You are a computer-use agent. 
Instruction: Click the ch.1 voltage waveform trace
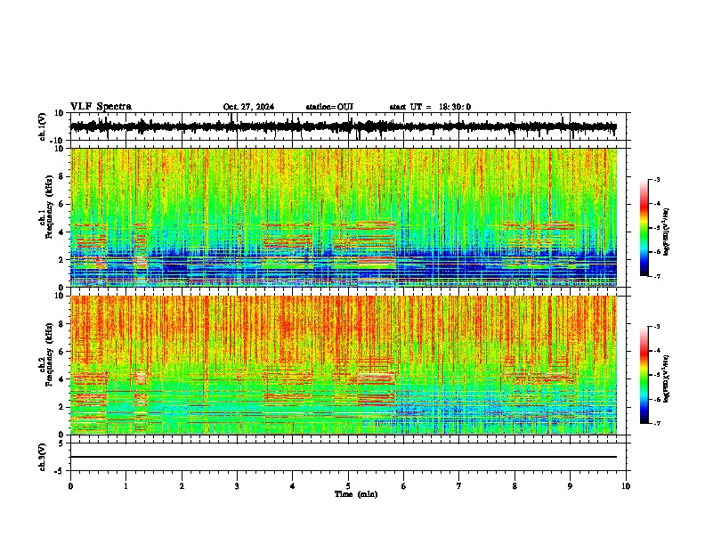point(344,126)
